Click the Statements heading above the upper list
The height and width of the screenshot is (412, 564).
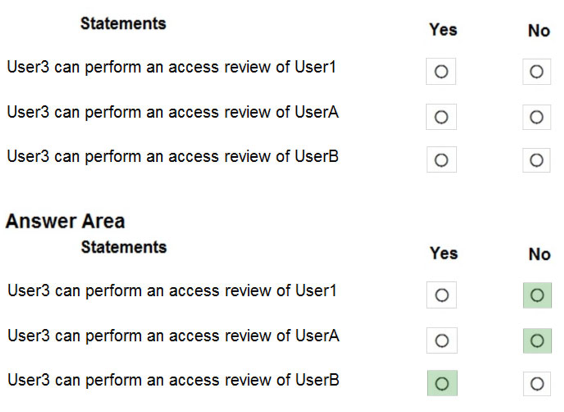123,24
